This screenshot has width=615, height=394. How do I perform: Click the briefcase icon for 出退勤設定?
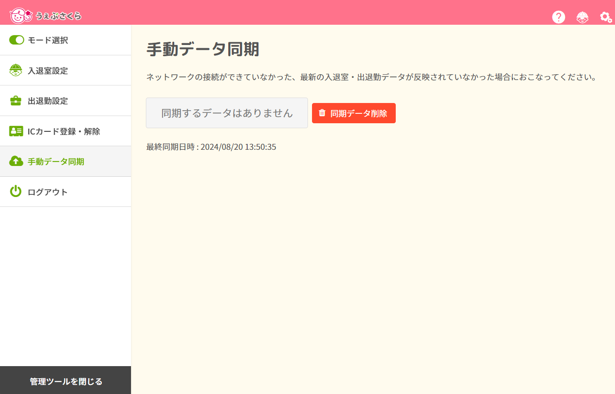pos(16,101)
